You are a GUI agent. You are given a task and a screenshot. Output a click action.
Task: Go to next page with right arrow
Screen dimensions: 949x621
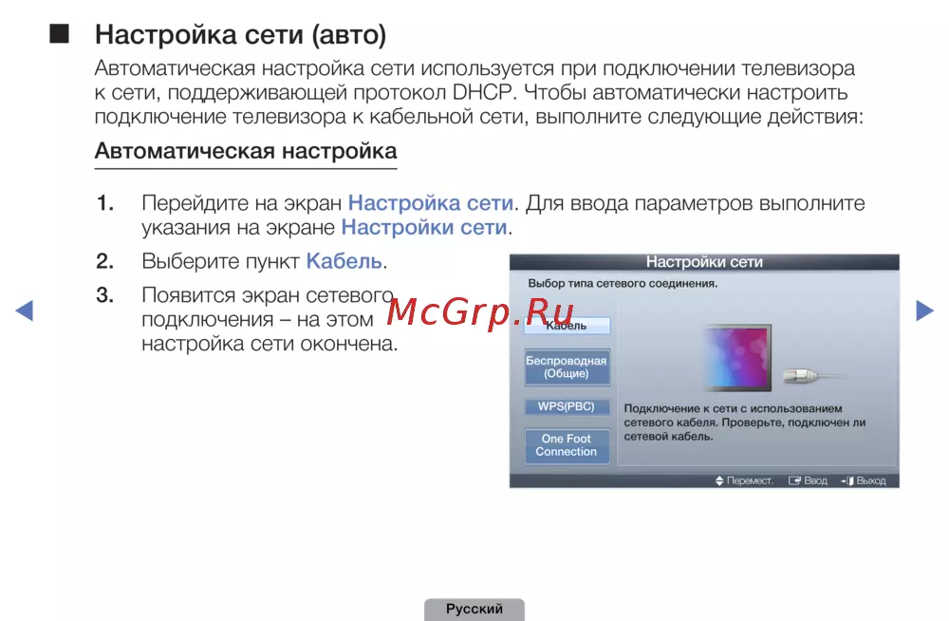[924, 310]
